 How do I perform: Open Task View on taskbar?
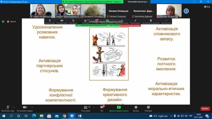(26, 116)
